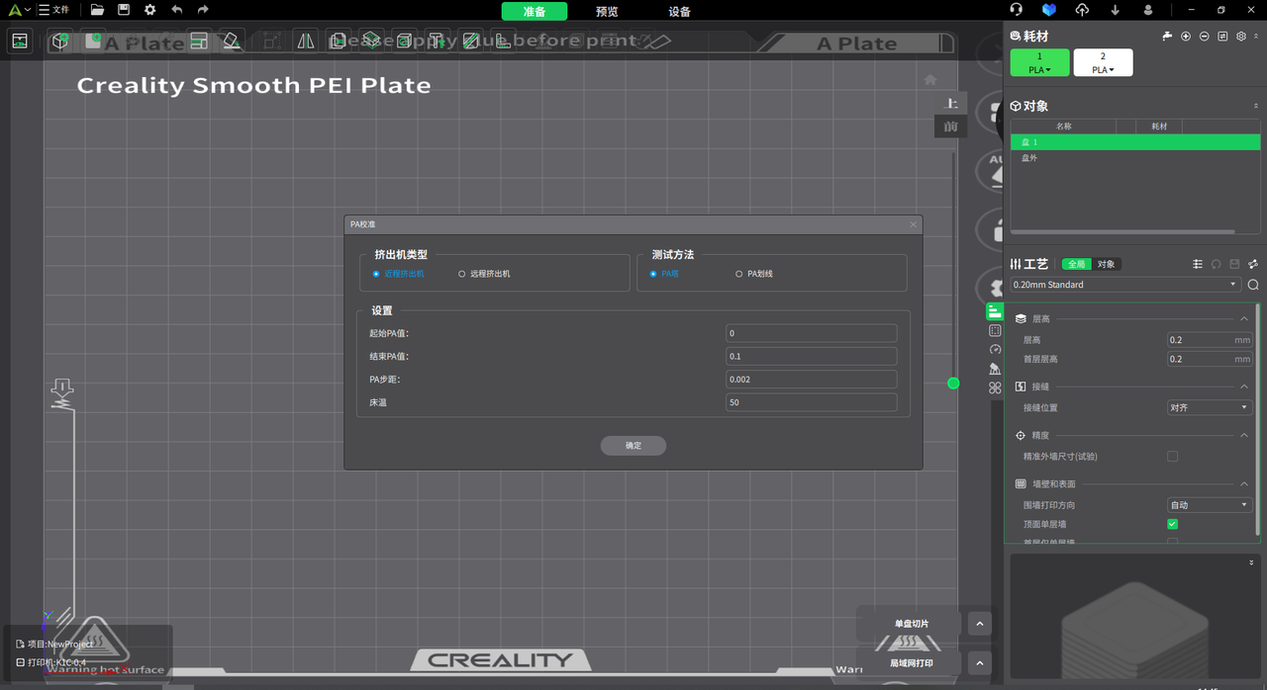The width and height of the screenshot is (1267, 690).
Task: Click the add-plate icon in viewport toolbar
Action: (x=94, y=42)
